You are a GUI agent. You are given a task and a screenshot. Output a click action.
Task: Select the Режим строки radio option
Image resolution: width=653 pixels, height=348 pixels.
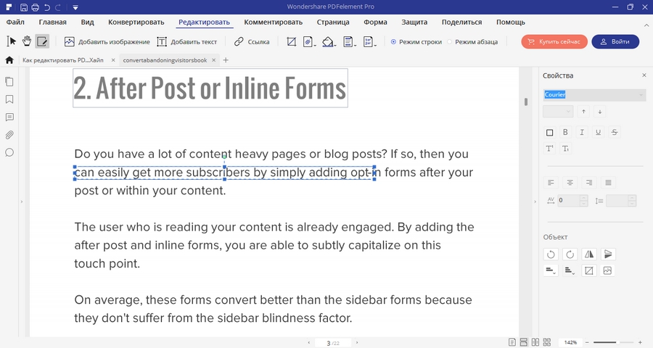tap(394, 42)
